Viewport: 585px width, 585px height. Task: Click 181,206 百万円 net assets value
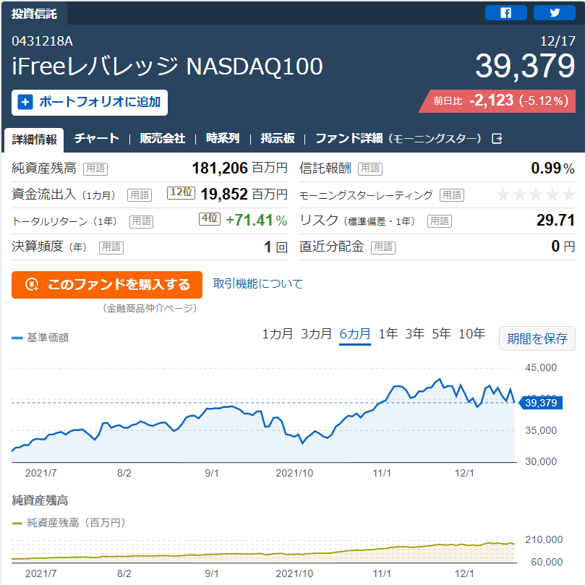coord(239,168)
